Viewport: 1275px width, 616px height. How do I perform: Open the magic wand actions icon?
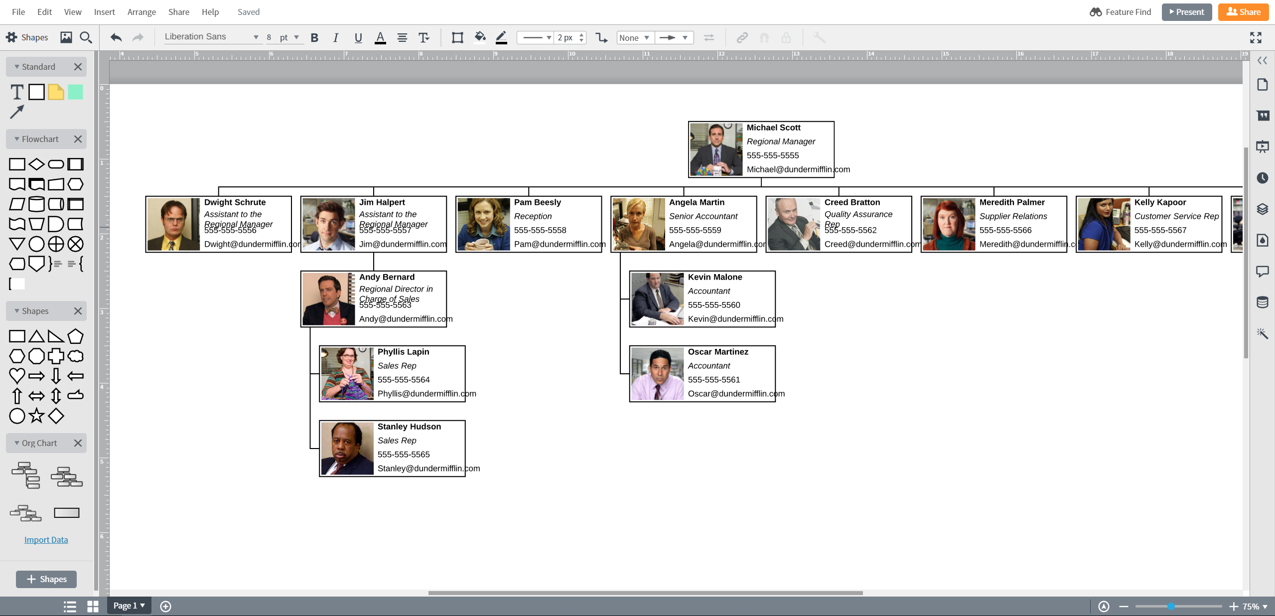point(1262,333)
